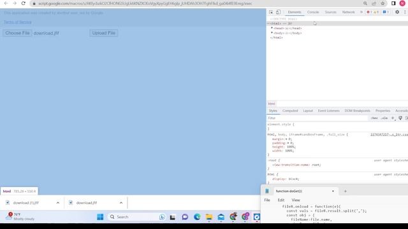Close the function doGet() Notepad tab
The width and height of the screenshot is (408, 229).
[x=333, y=191]
